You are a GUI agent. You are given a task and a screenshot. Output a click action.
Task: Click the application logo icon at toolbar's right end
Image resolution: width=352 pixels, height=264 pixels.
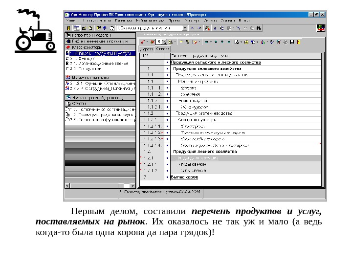click(x=320, y=28)
